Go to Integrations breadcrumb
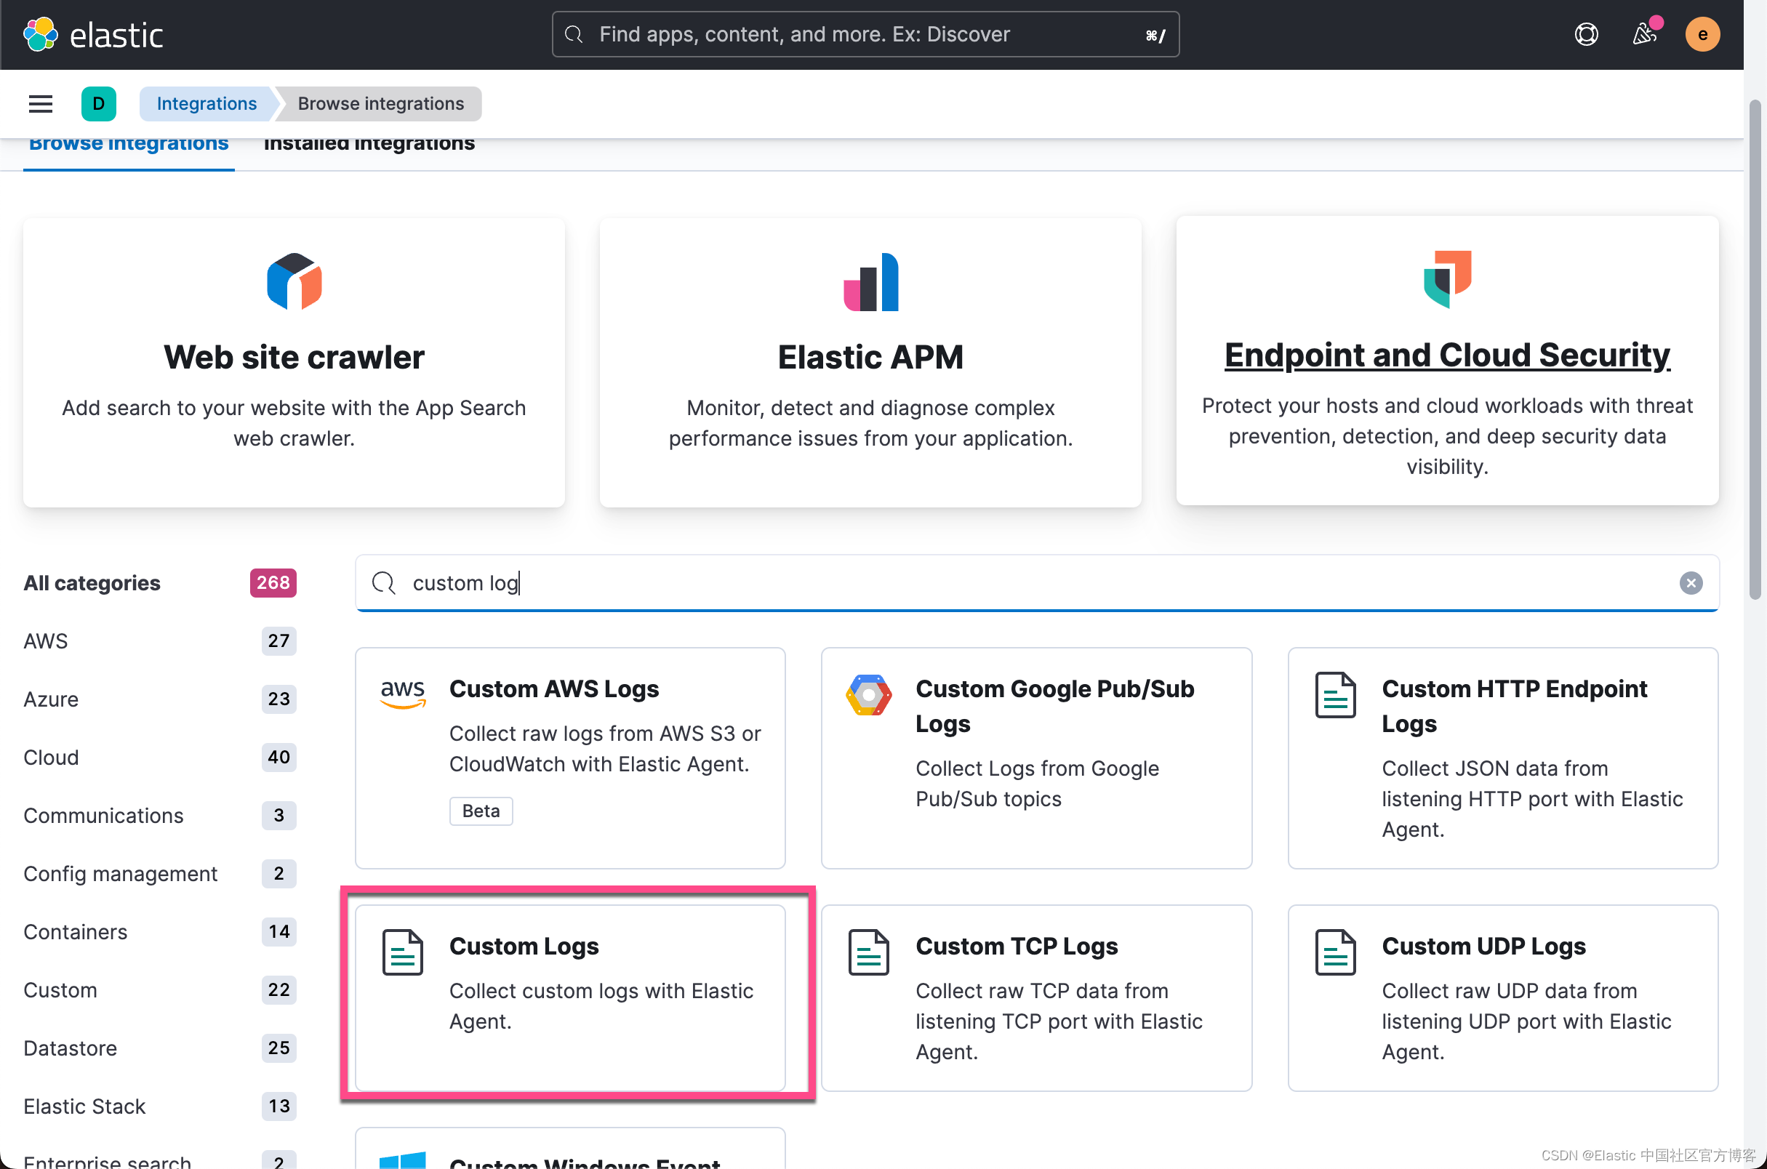 (207, 104)
